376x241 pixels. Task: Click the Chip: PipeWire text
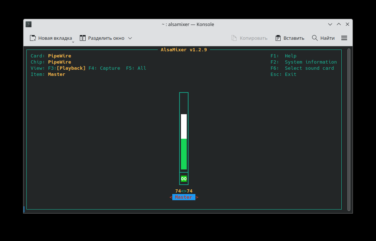point(51,62)
